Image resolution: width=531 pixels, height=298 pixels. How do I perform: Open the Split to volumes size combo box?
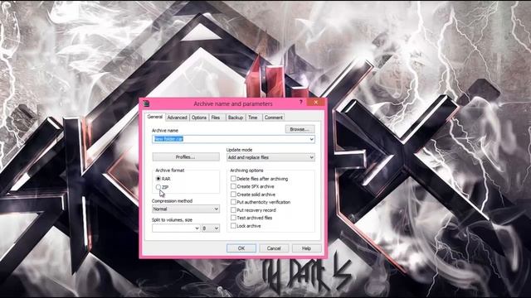coord(176,228)
